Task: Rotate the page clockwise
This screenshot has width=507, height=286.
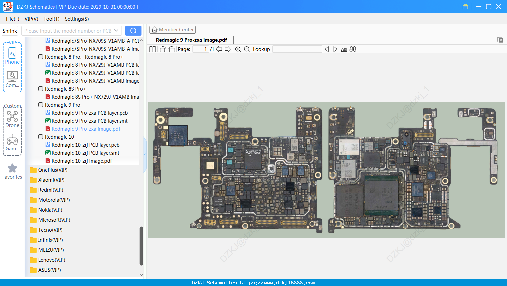Action: [x=171, y=49]
